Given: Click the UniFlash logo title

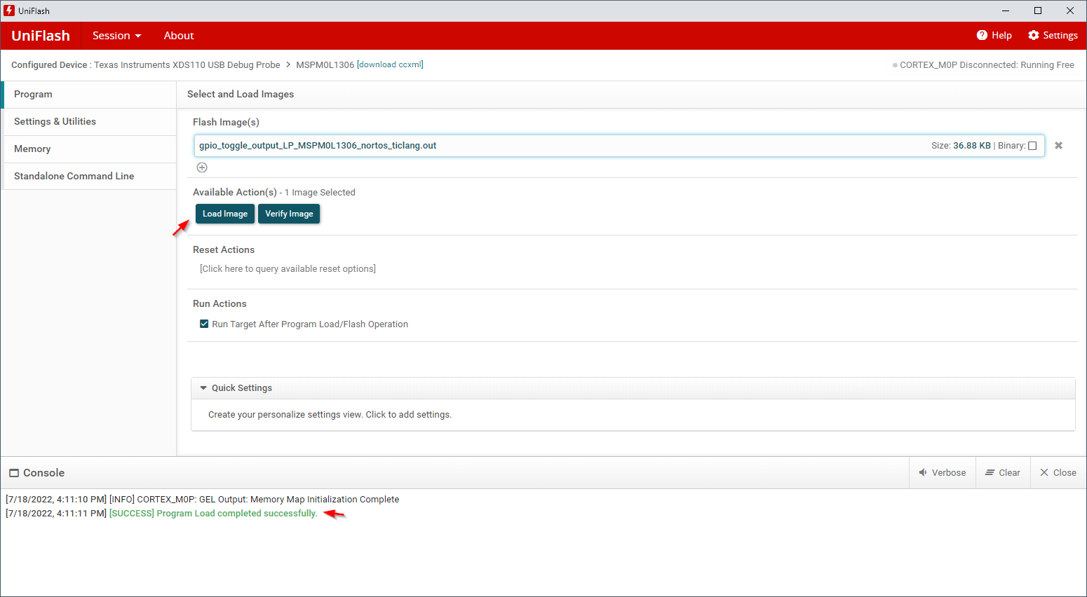Looking at the screenshot, I should click(41, 36).
